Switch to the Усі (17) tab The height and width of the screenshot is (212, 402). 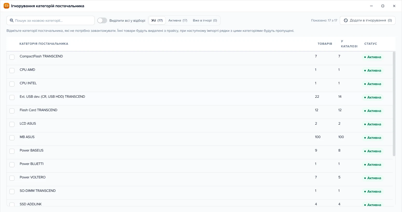click(157, 20)
